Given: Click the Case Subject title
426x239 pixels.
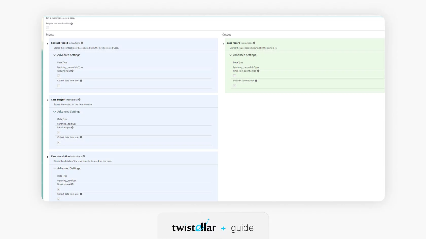Looking at the screenshot, I should click(x=58, y=100).
